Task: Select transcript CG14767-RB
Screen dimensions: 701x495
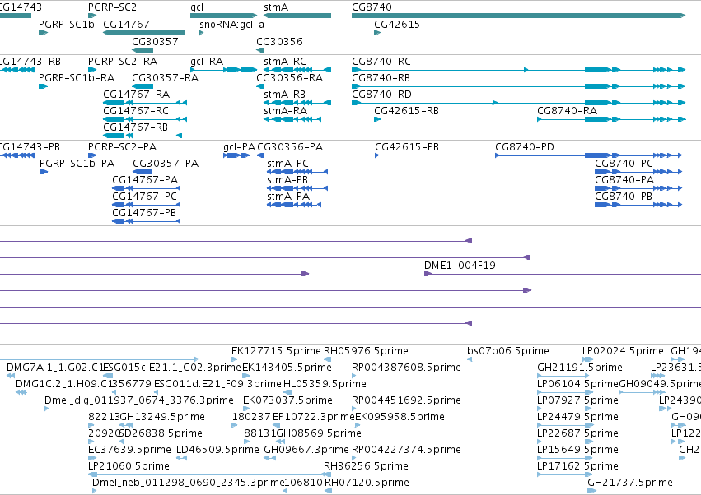Action: tap(143, 136)
